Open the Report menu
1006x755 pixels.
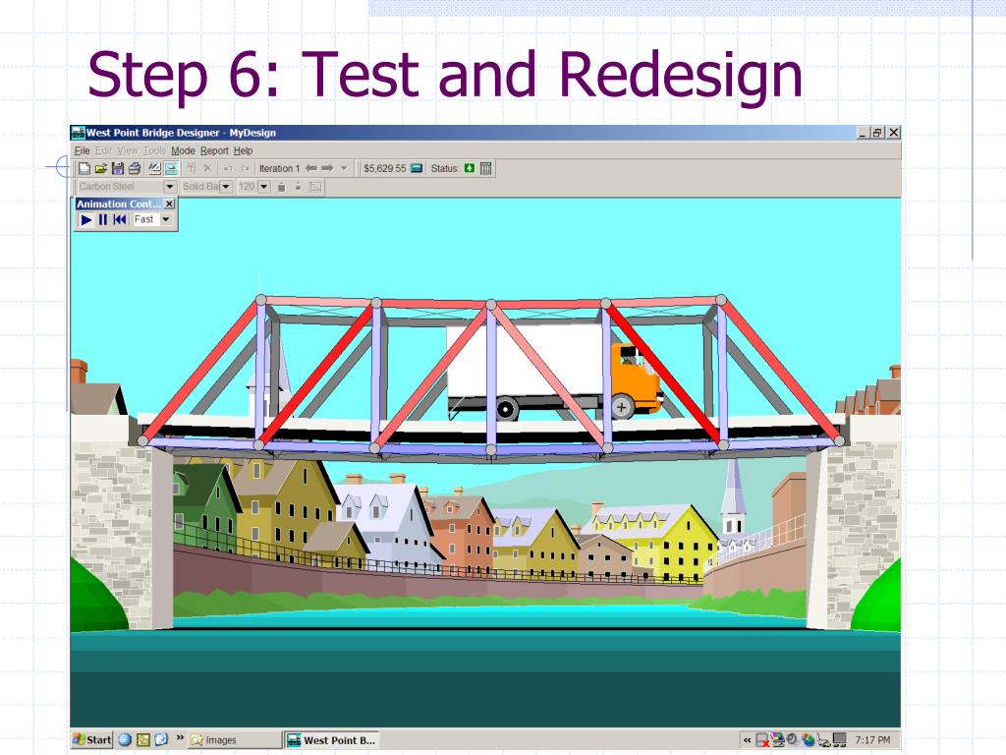pos(214,150)
